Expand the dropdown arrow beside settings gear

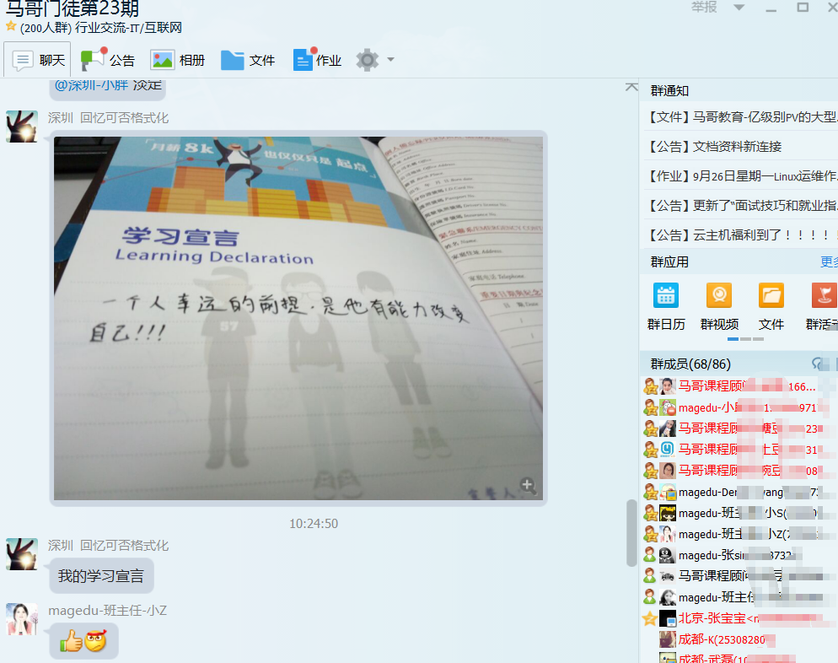click(390, 60)
